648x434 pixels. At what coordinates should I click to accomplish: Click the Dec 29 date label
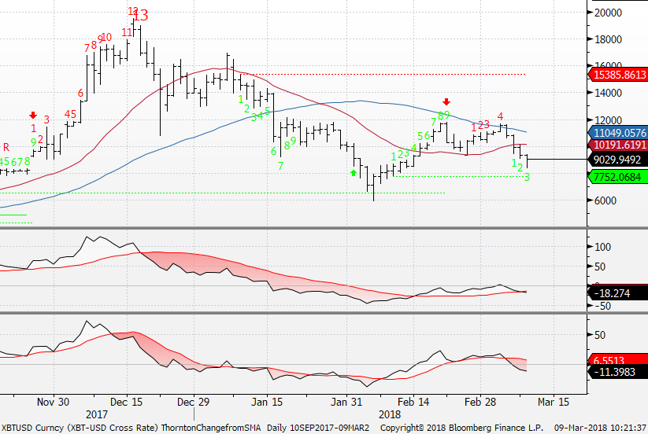coord(194,402)
